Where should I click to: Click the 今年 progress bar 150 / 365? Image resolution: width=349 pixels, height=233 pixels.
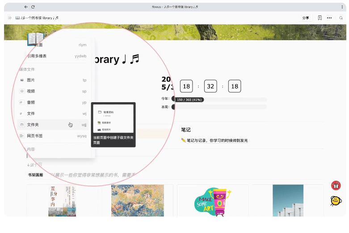click(219, 100)
